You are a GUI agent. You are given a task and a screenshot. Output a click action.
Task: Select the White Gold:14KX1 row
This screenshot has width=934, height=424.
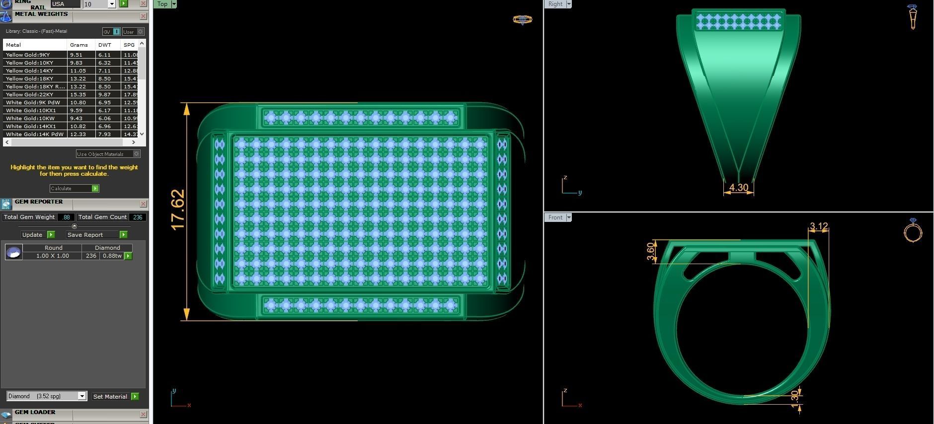click(71, 126)
